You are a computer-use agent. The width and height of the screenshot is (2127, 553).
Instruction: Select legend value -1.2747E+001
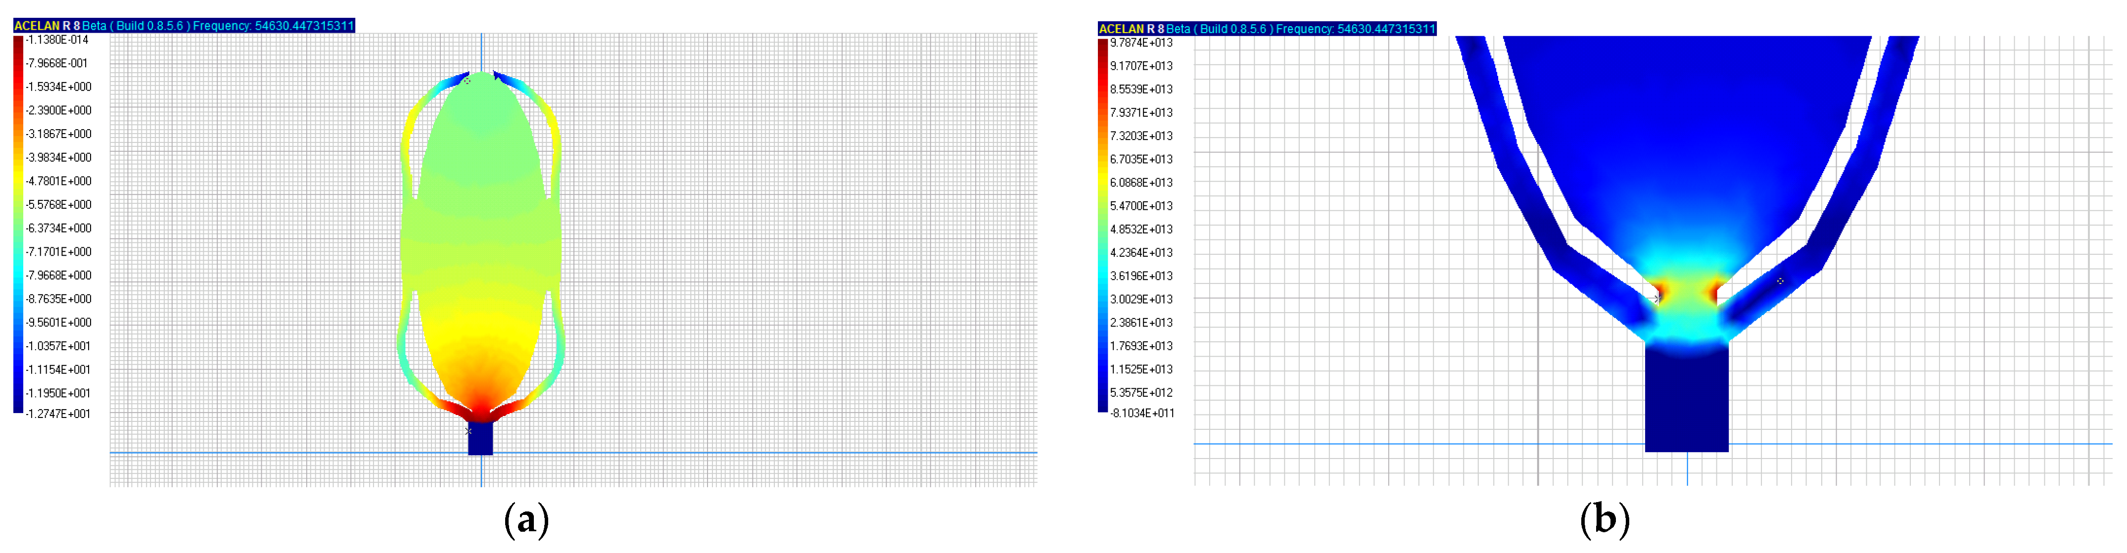pos(58,414)
